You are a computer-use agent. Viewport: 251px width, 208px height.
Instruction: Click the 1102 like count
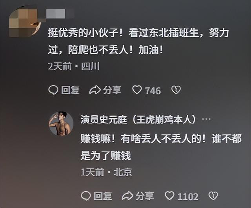click(188, 197)
